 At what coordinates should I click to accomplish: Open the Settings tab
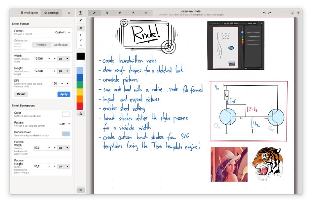pos(51,13)
